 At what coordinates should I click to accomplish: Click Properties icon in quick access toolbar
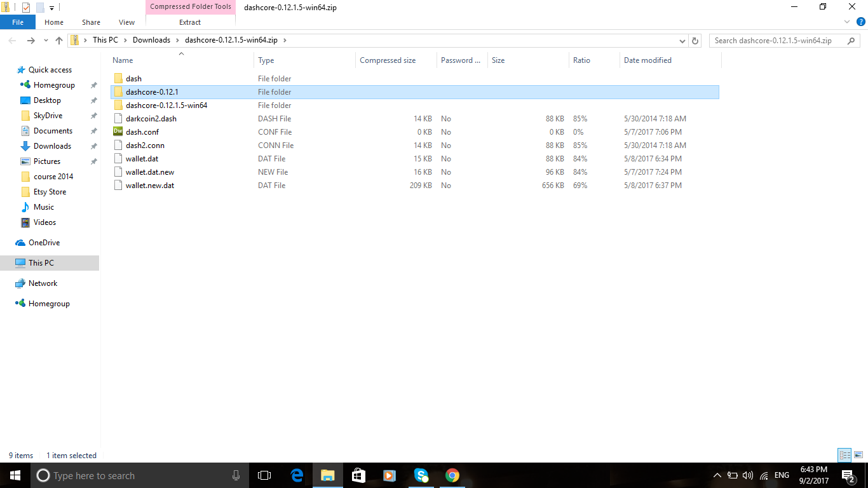pyautogui.click(x=25, y=8)
